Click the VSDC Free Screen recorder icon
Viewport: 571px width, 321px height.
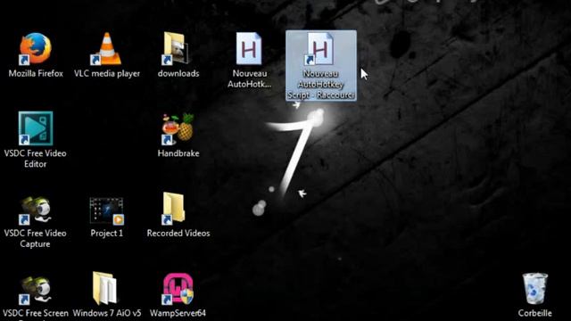pos(36,290)
